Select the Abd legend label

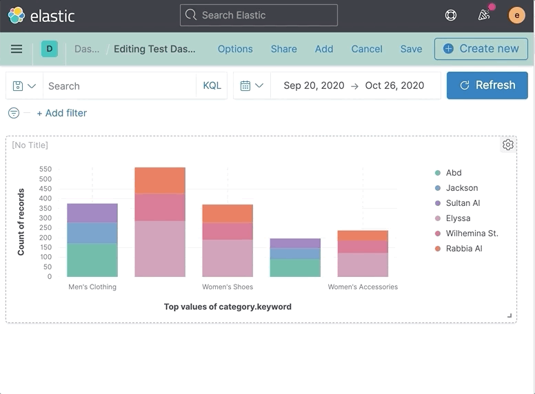coord(454,173)
